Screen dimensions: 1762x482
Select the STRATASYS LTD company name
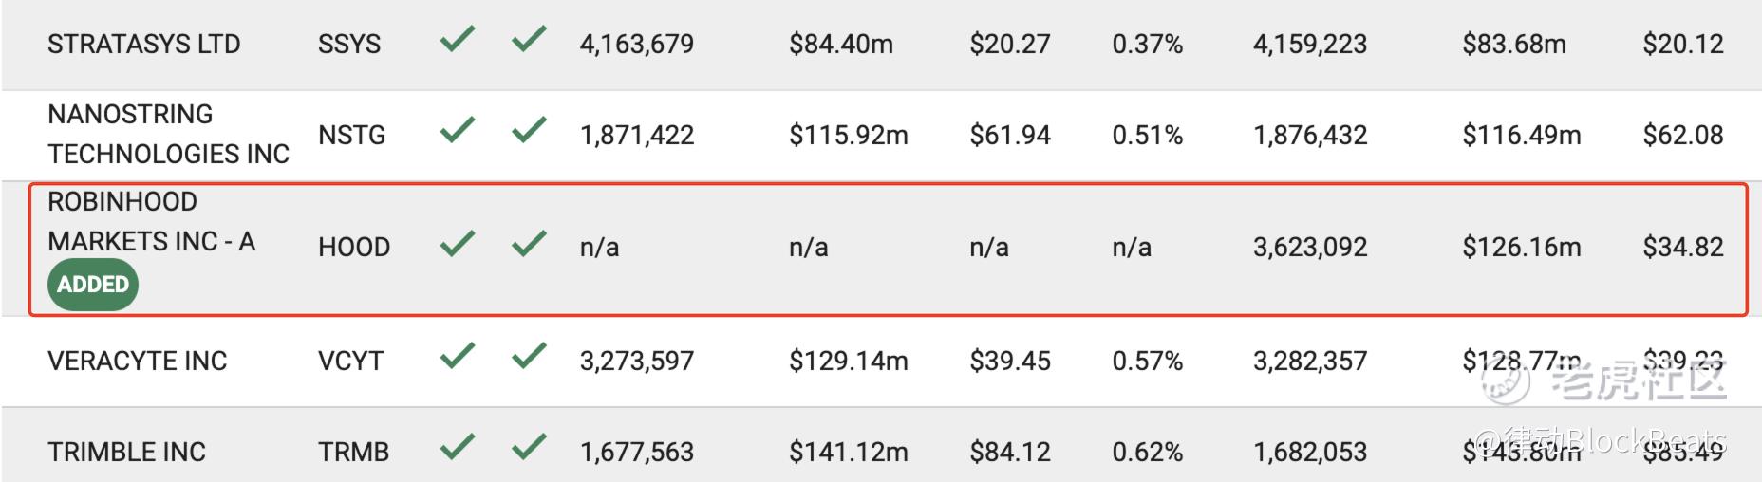point(144,45)
